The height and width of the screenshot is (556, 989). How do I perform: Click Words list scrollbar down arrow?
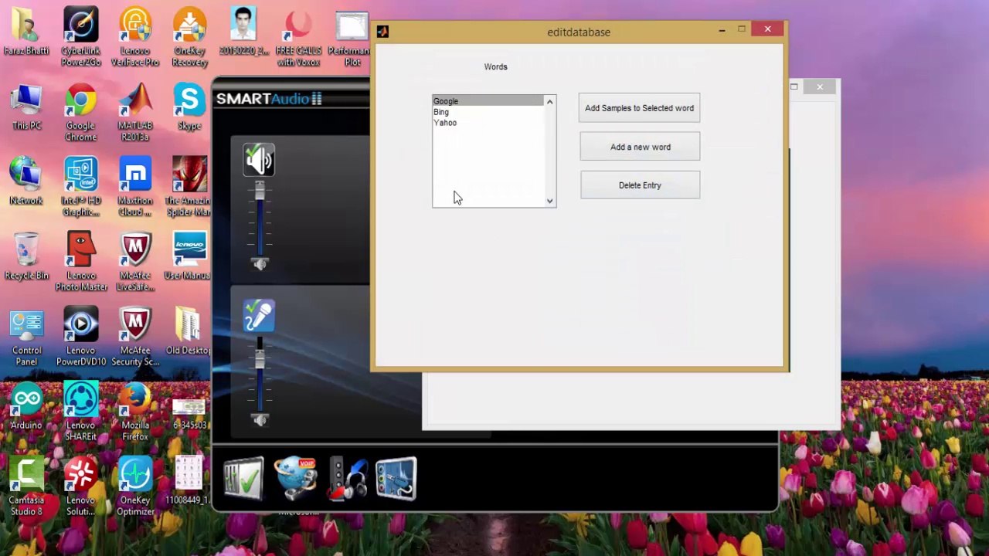[x=549, y=201]
